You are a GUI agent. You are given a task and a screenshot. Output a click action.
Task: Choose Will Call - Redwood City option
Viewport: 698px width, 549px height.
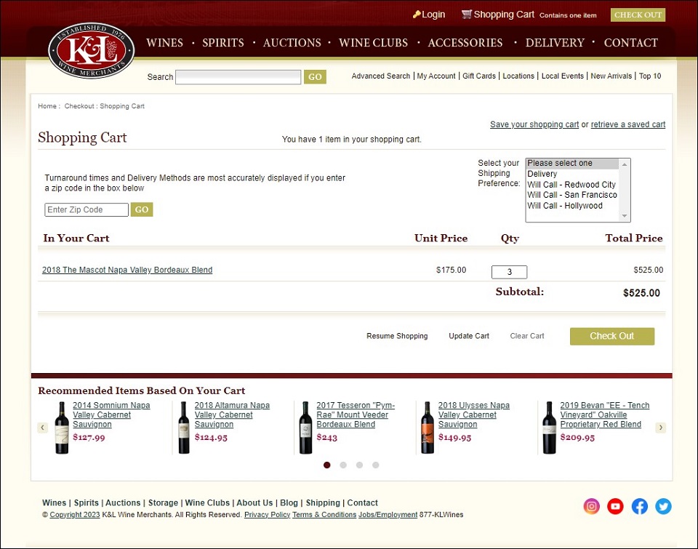tap(572, 185)
